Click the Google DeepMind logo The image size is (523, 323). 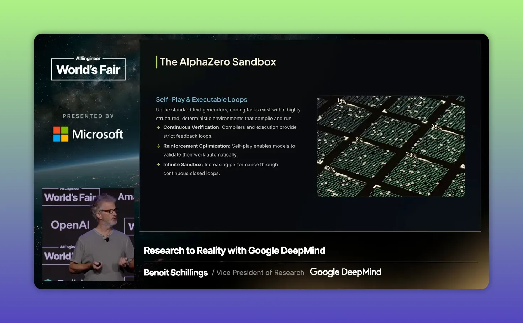click(345, 272)
